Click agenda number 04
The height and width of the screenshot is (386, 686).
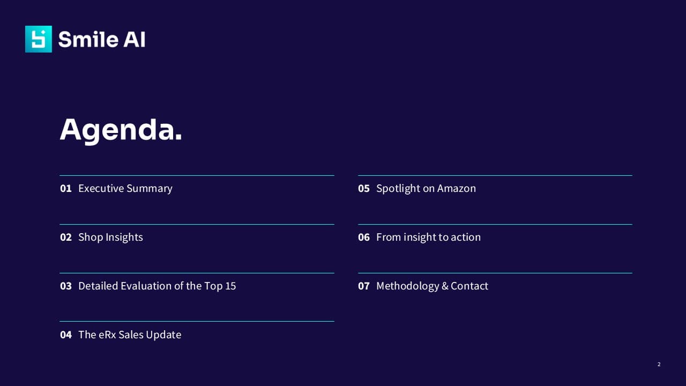[66, 335]
